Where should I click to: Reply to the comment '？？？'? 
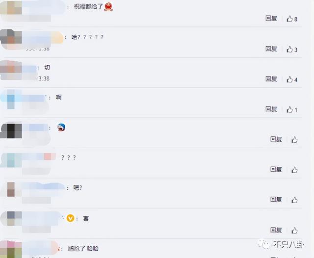[276, 169]
